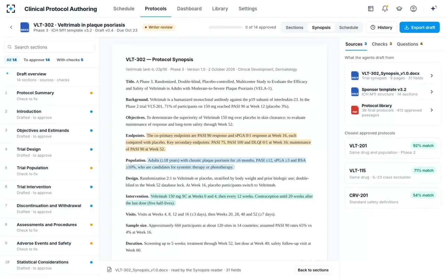Open the CRV-201 54% match card

(393, 198)
